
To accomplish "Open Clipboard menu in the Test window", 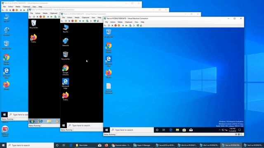I will click(128, 22).
